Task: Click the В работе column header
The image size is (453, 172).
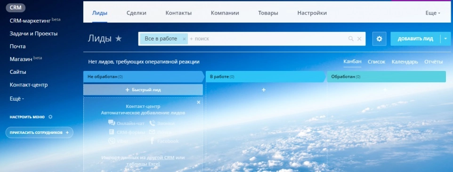Action: (266, 77)
